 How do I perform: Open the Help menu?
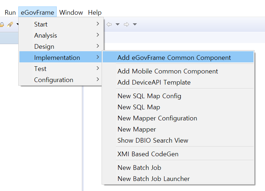95,13
